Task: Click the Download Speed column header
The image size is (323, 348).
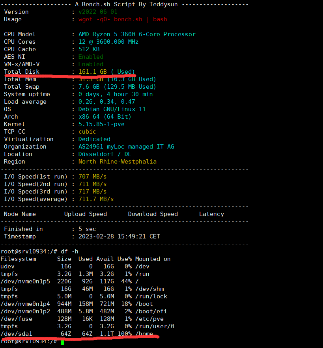Action: point(153,214)
